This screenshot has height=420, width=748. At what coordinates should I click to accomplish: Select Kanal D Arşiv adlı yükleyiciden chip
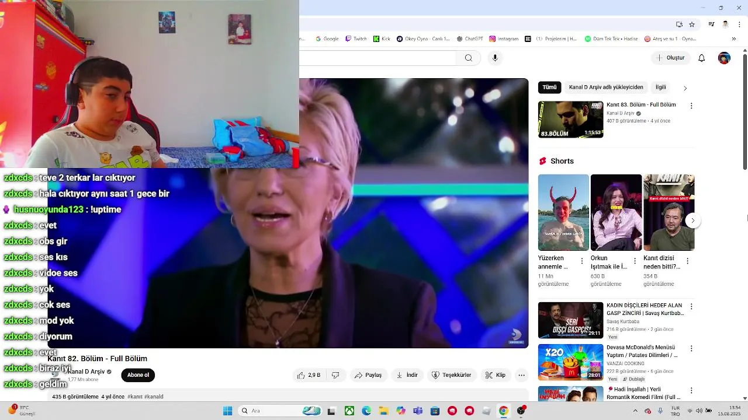click(606, 87)
